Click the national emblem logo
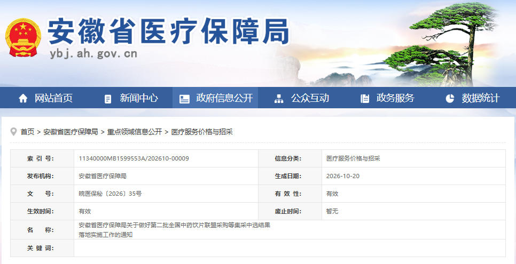 click(x=23, y=37)
